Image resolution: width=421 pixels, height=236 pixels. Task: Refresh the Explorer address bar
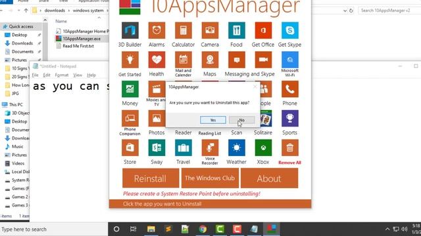[x=351, y=10]
